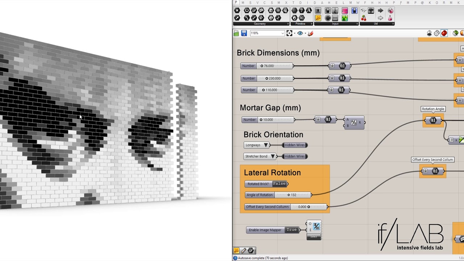The image size is (464, 261).
Task: Adjust the Angle of Rotation 132 slider
Action: point(278,195)
